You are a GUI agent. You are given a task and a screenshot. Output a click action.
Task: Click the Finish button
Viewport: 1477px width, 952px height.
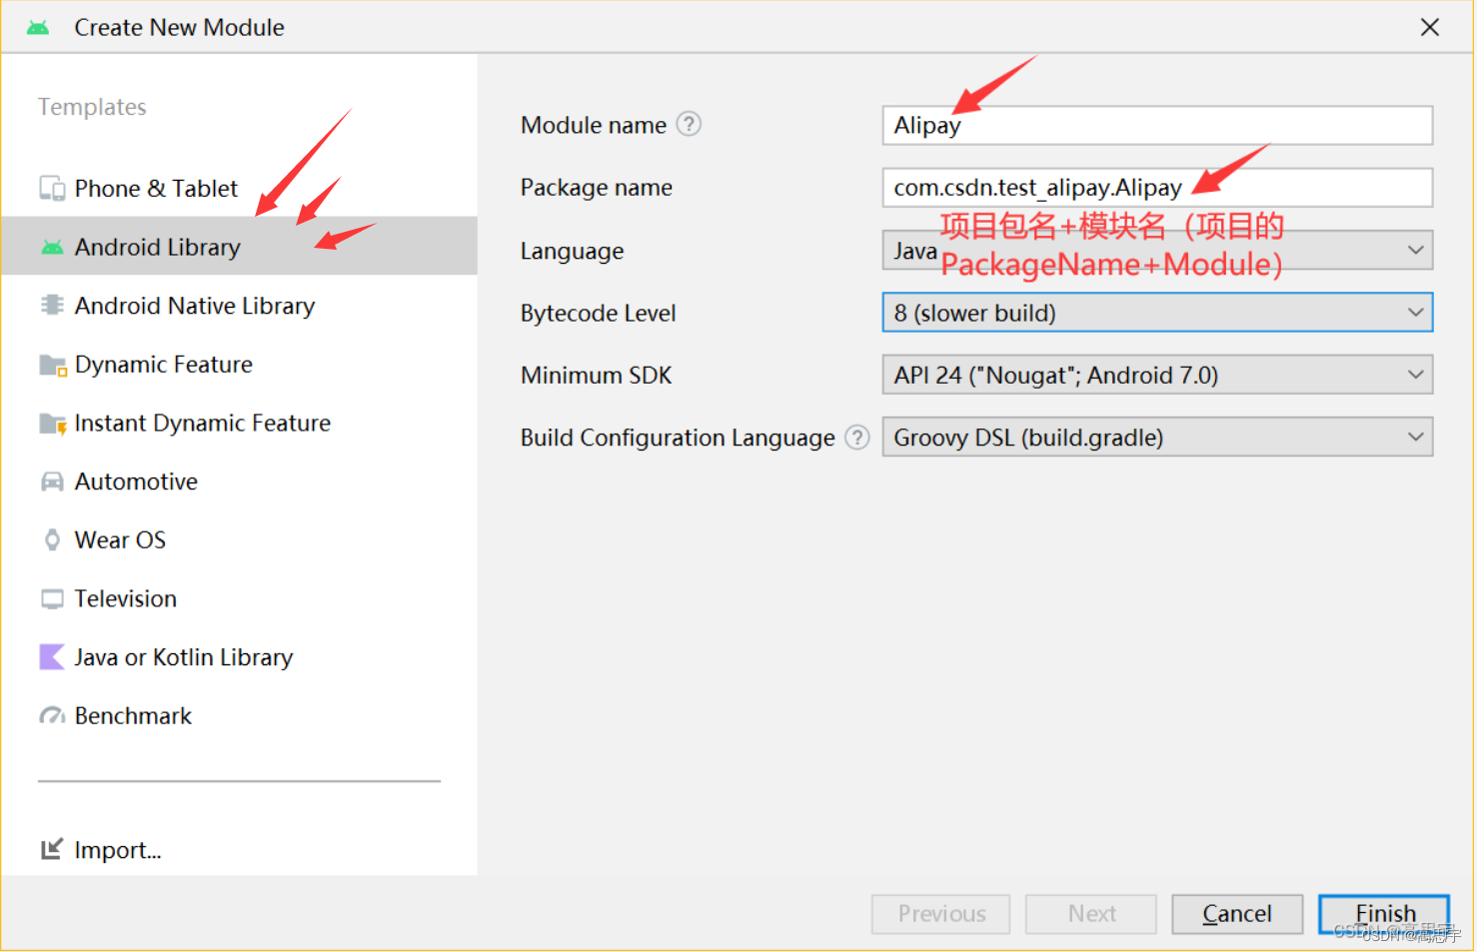point(1384,914)
